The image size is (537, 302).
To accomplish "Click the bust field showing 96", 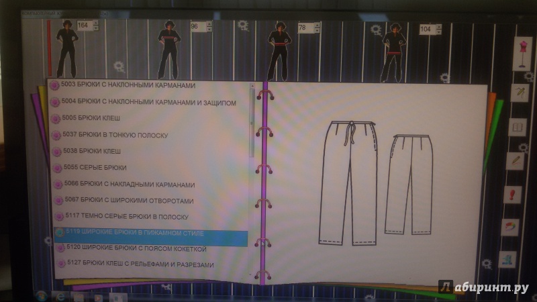I will click(198, 27).
